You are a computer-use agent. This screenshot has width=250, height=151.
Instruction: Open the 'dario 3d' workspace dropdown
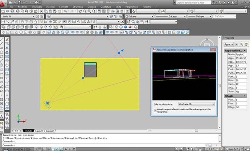tap(18, 16)
